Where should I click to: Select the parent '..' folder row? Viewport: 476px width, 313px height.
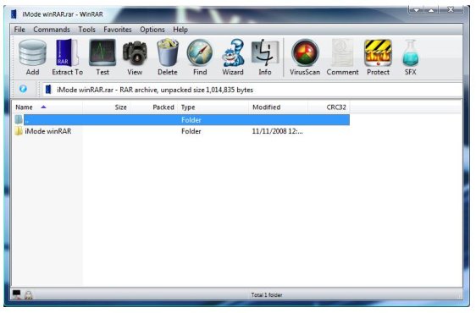(181, 120)
